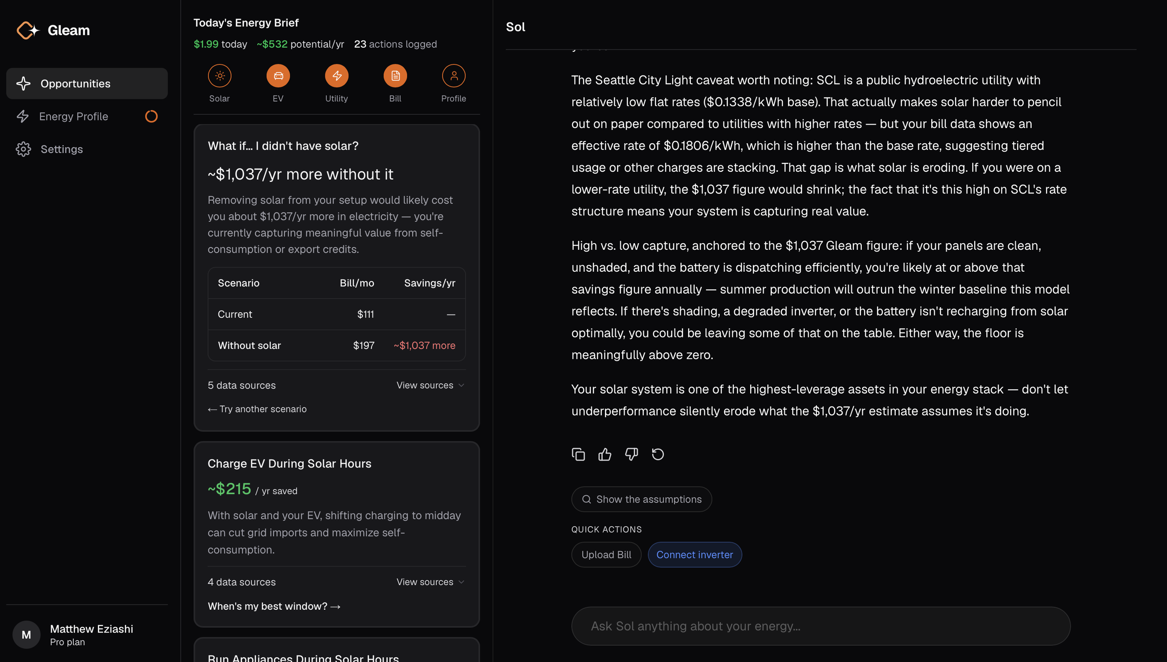Go to Energy Profile in sidebar
Viewport: 1167px width, 662px height.
coord(87,116)
